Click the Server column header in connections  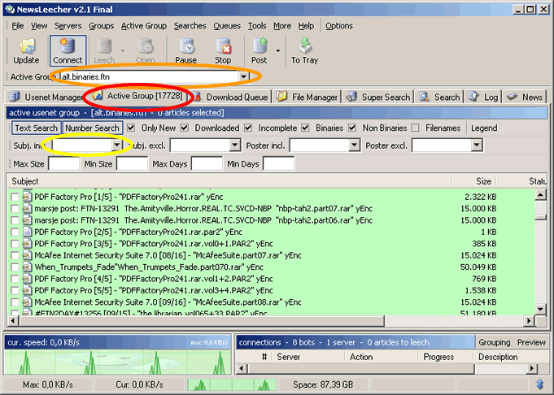point(308,357)
